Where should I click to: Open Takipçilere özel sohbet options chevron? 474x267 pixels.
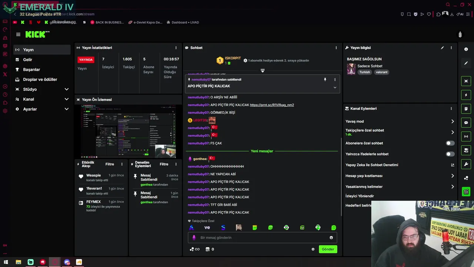click(x=453, y=132)
